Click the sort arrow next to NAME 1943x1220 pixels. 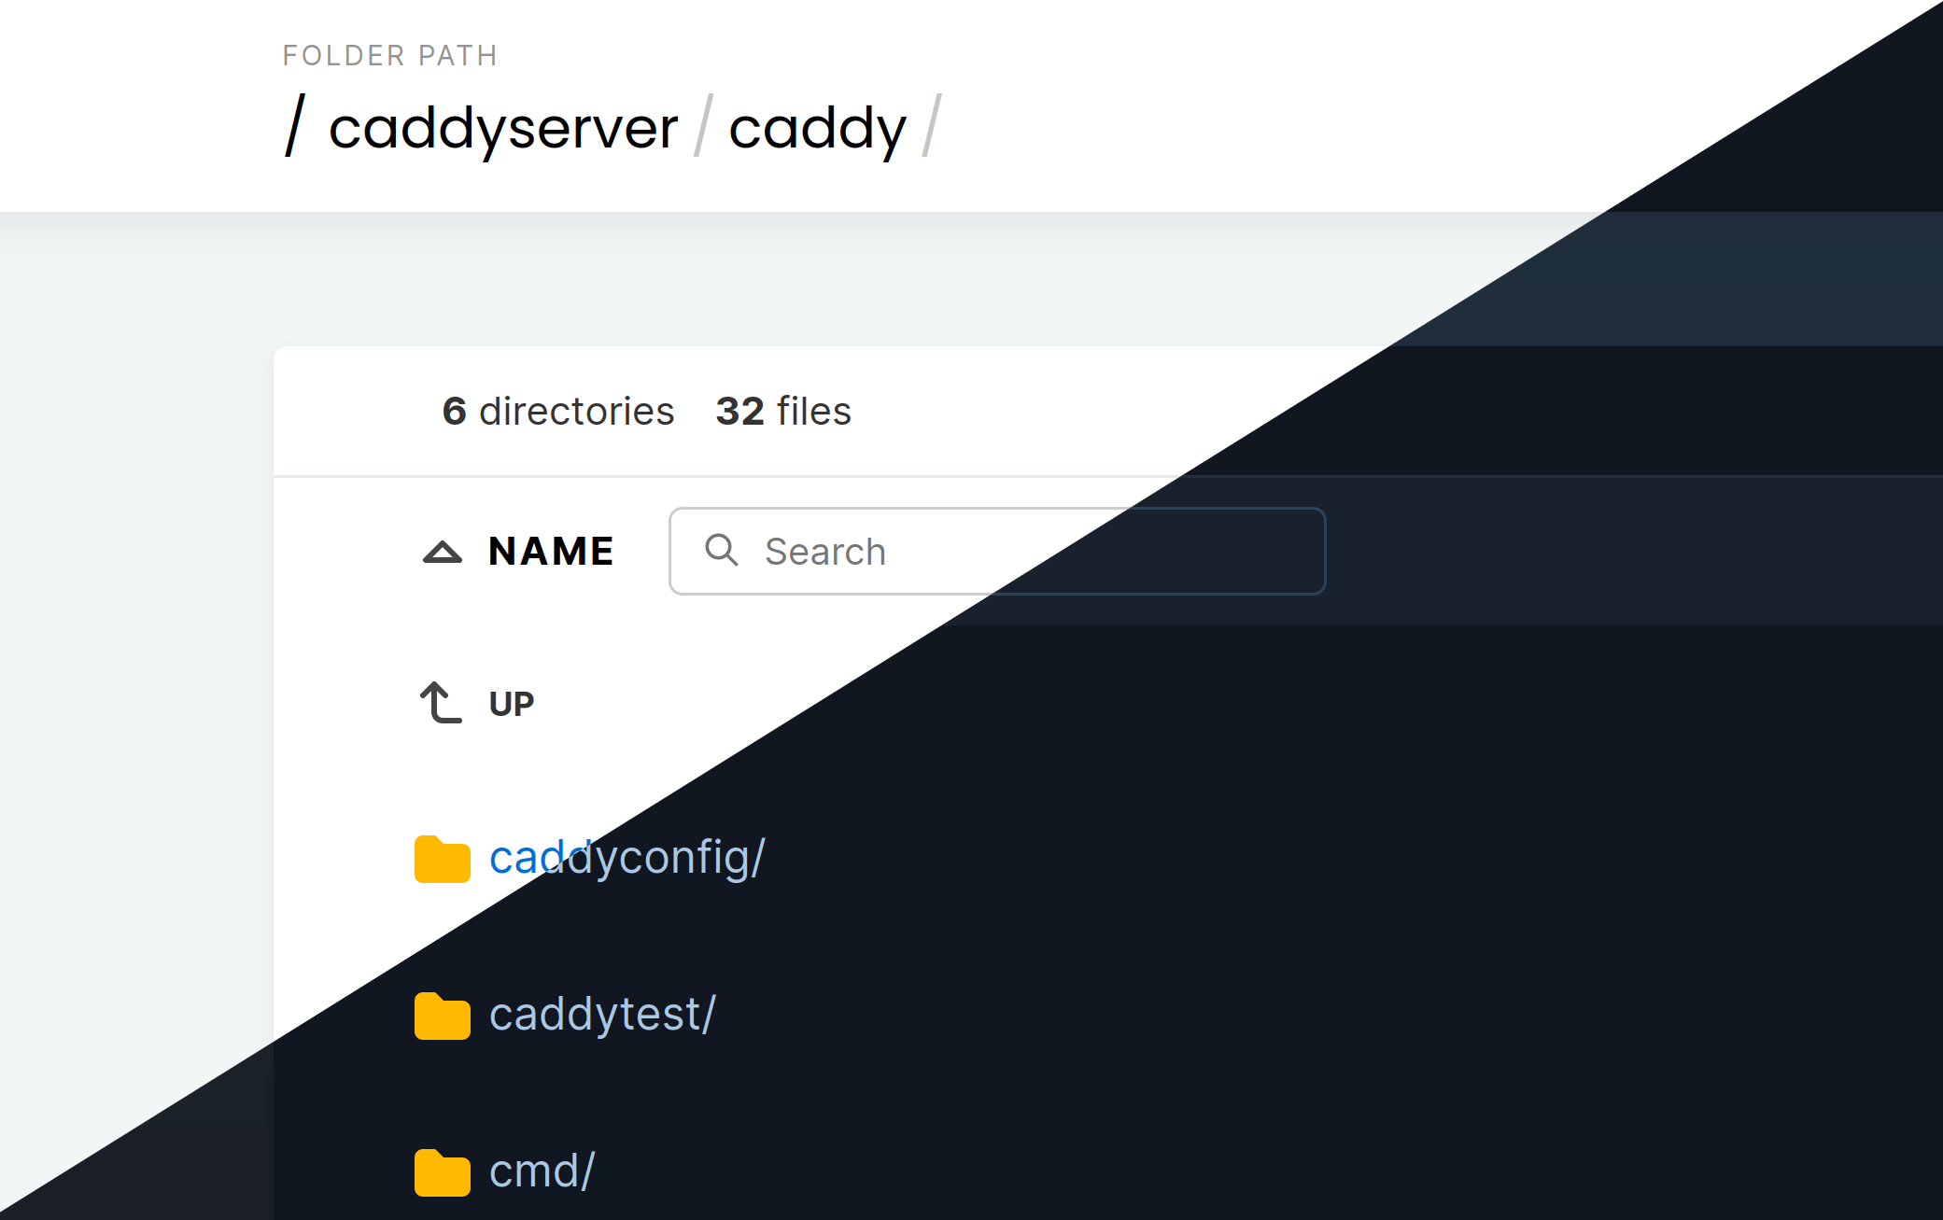443,552
